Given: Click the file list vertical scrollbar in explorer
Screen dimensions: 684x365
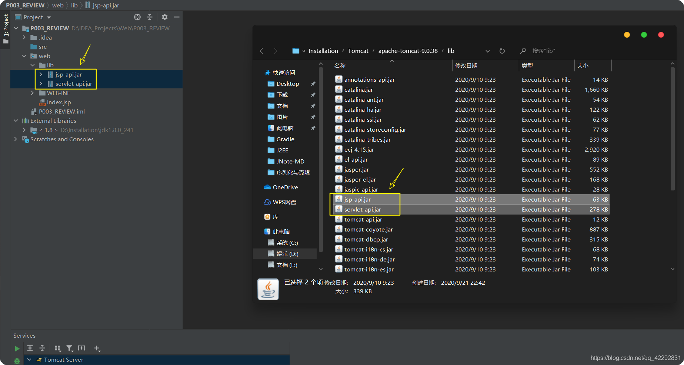Looking at the screenshot, I should coord(673,129).
